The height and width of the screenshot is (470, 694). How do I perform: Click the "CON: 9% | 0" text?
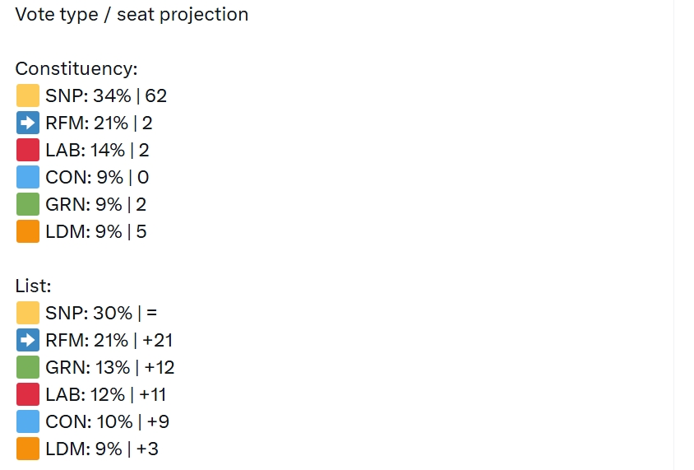97,178
